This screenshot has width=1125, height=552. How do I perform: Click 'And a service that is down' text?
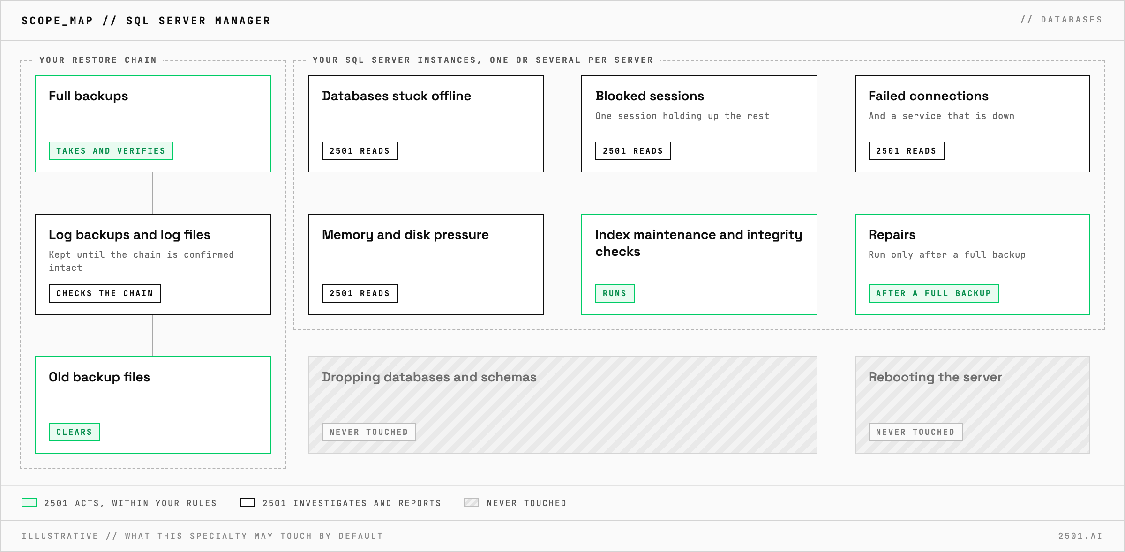coord(942,116)
